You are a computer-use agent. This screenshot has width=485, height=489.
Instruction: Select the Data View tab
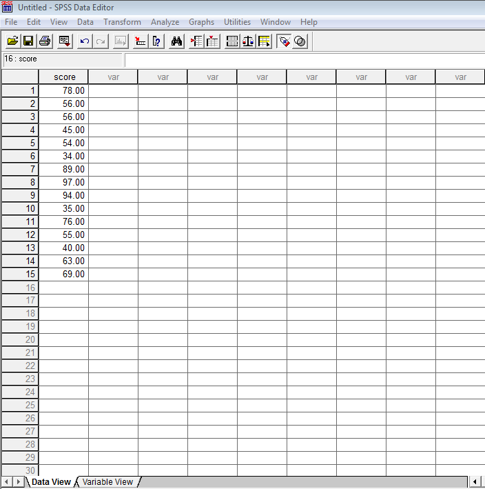pos(51,482)
